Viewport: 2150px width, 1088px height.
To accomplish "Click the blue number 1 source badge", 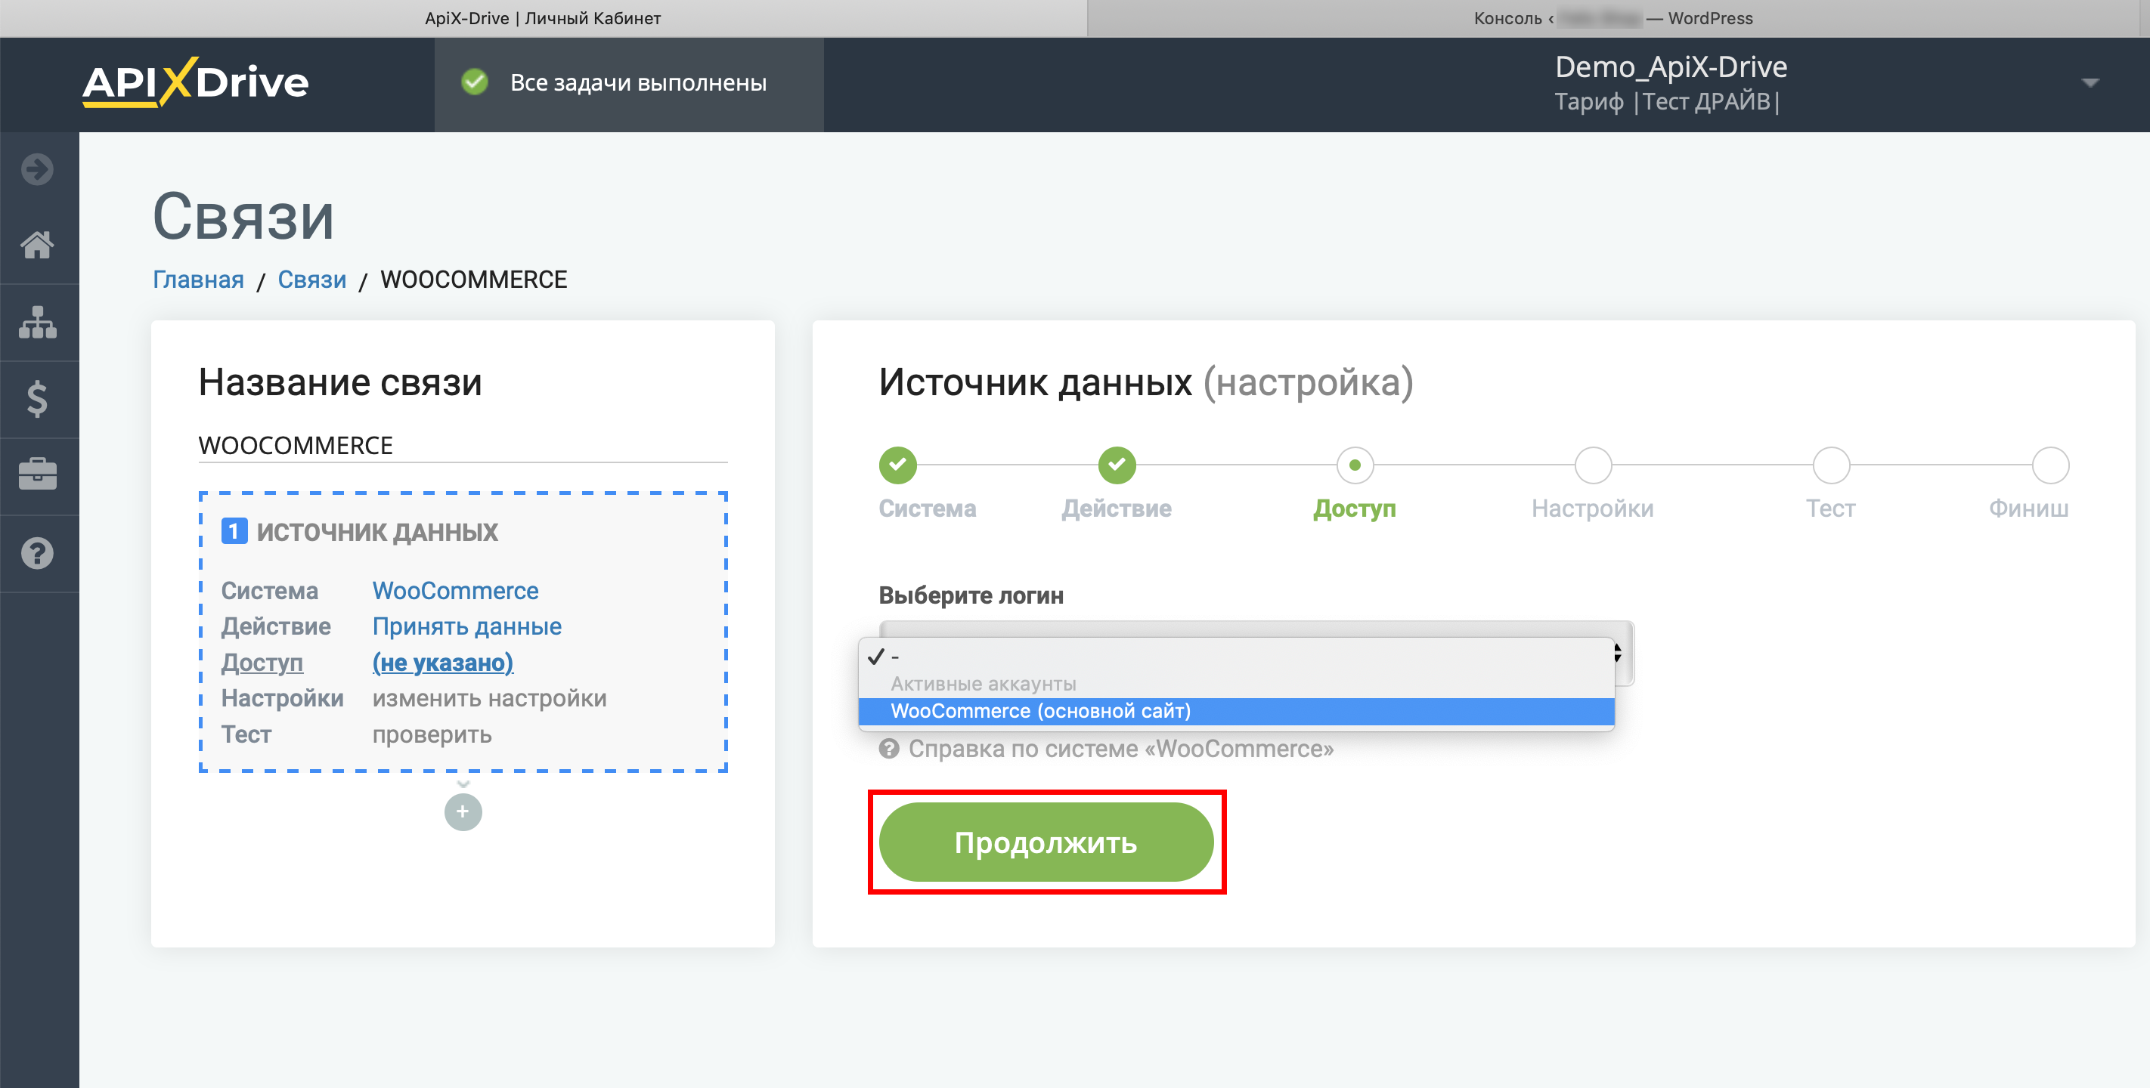I will point(234,531).
